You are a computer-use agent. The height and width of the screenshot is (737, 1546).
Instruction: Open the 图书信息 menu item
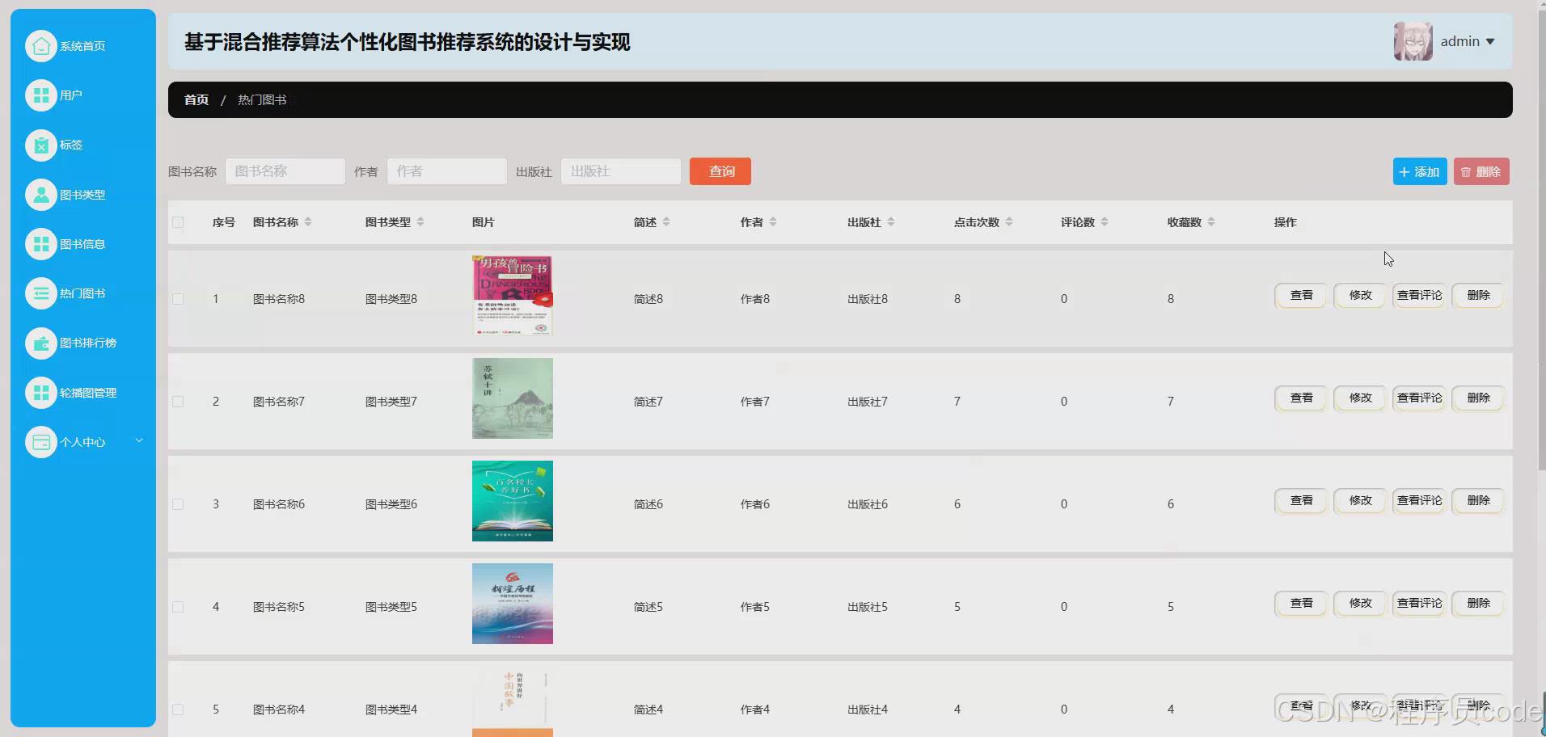82,244
